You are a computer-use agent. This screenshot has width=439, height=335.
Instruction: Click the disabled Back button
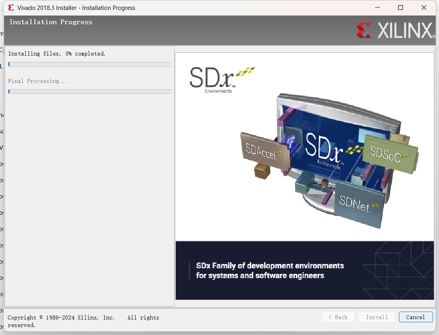point(338,317)
